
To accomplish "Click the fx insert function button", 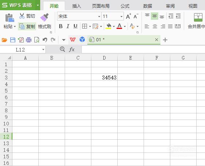I will click(72, 49).
